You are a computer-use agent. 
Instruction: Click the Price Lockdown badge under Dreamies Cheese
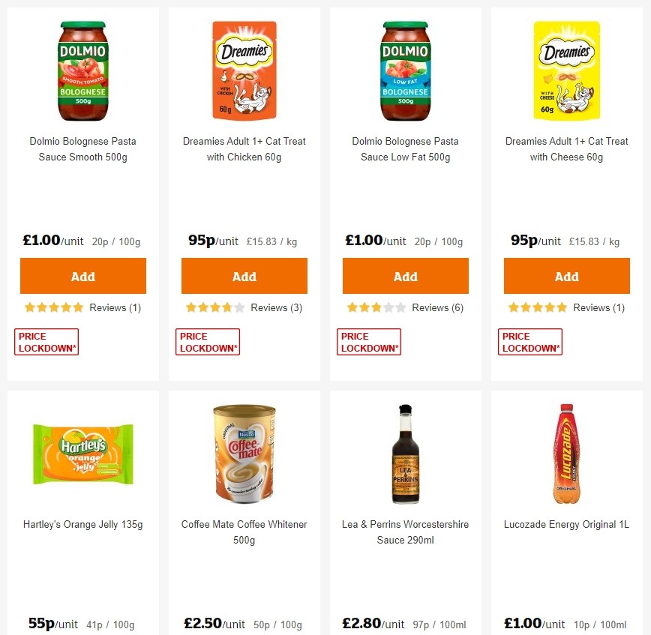529,340
